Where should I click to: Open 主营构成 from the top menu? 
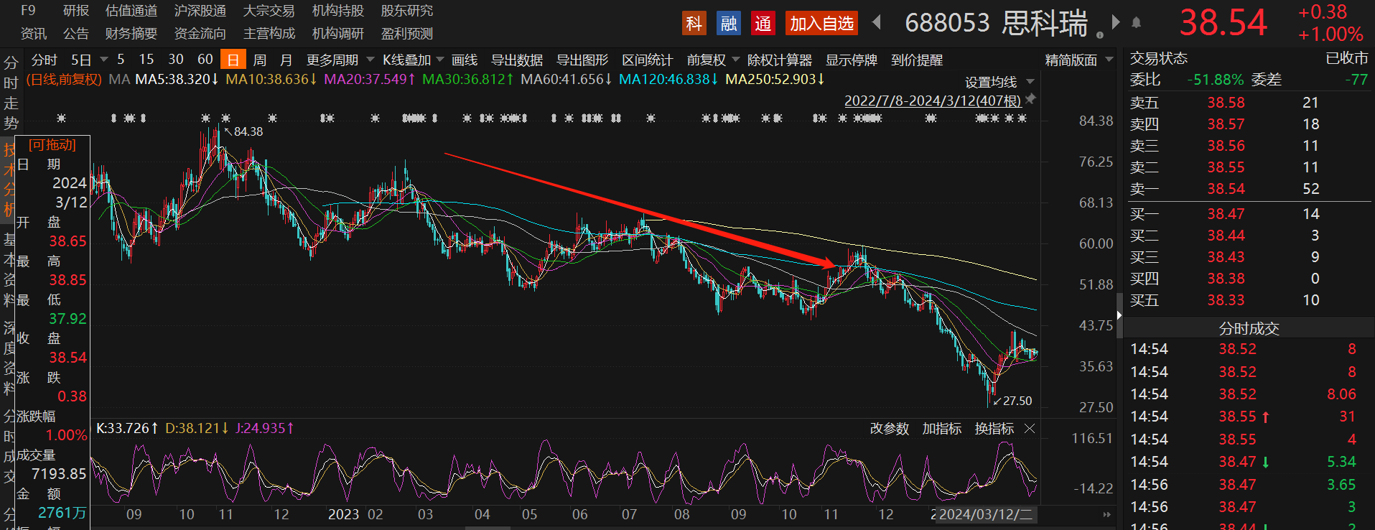(x=269, y=34)
